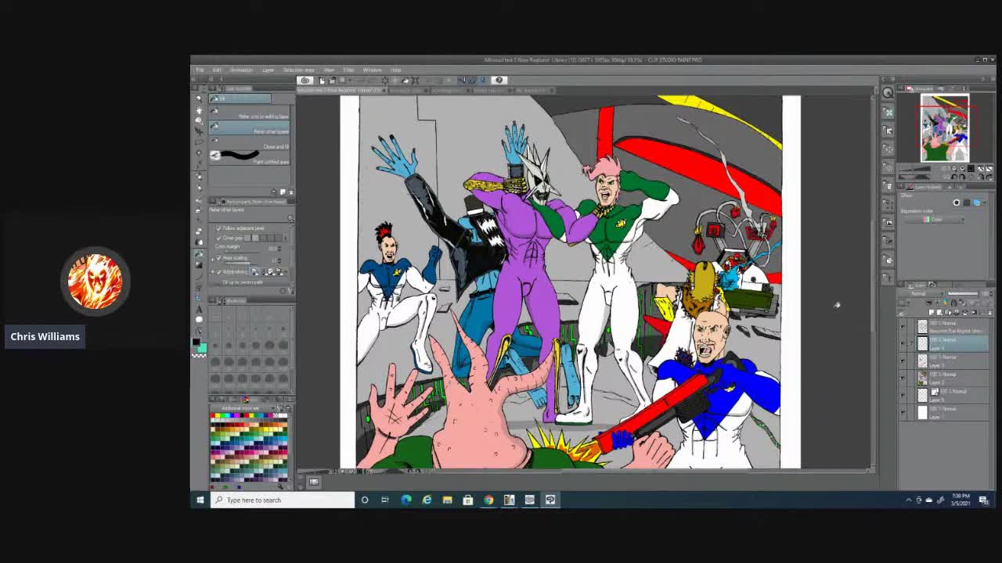Image resolution: width=1002 pixels, height=563 pixels.
Task: Select the Move hand tool
Action: [199, 110]
